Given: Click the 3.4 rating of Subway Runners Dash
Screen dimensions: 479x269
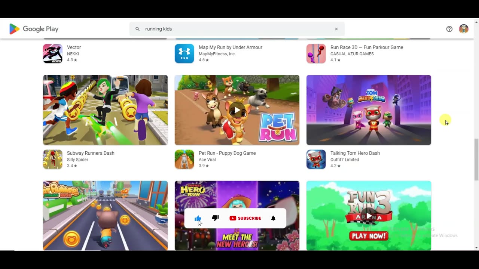Looking at the screenshot, I should (72, 166).
